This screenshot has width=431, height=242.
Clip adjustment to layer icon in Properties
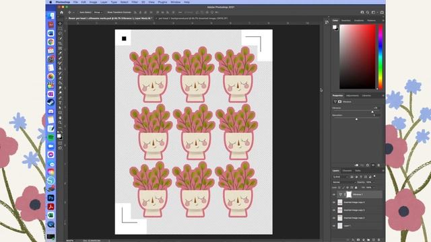pos(356,165)
